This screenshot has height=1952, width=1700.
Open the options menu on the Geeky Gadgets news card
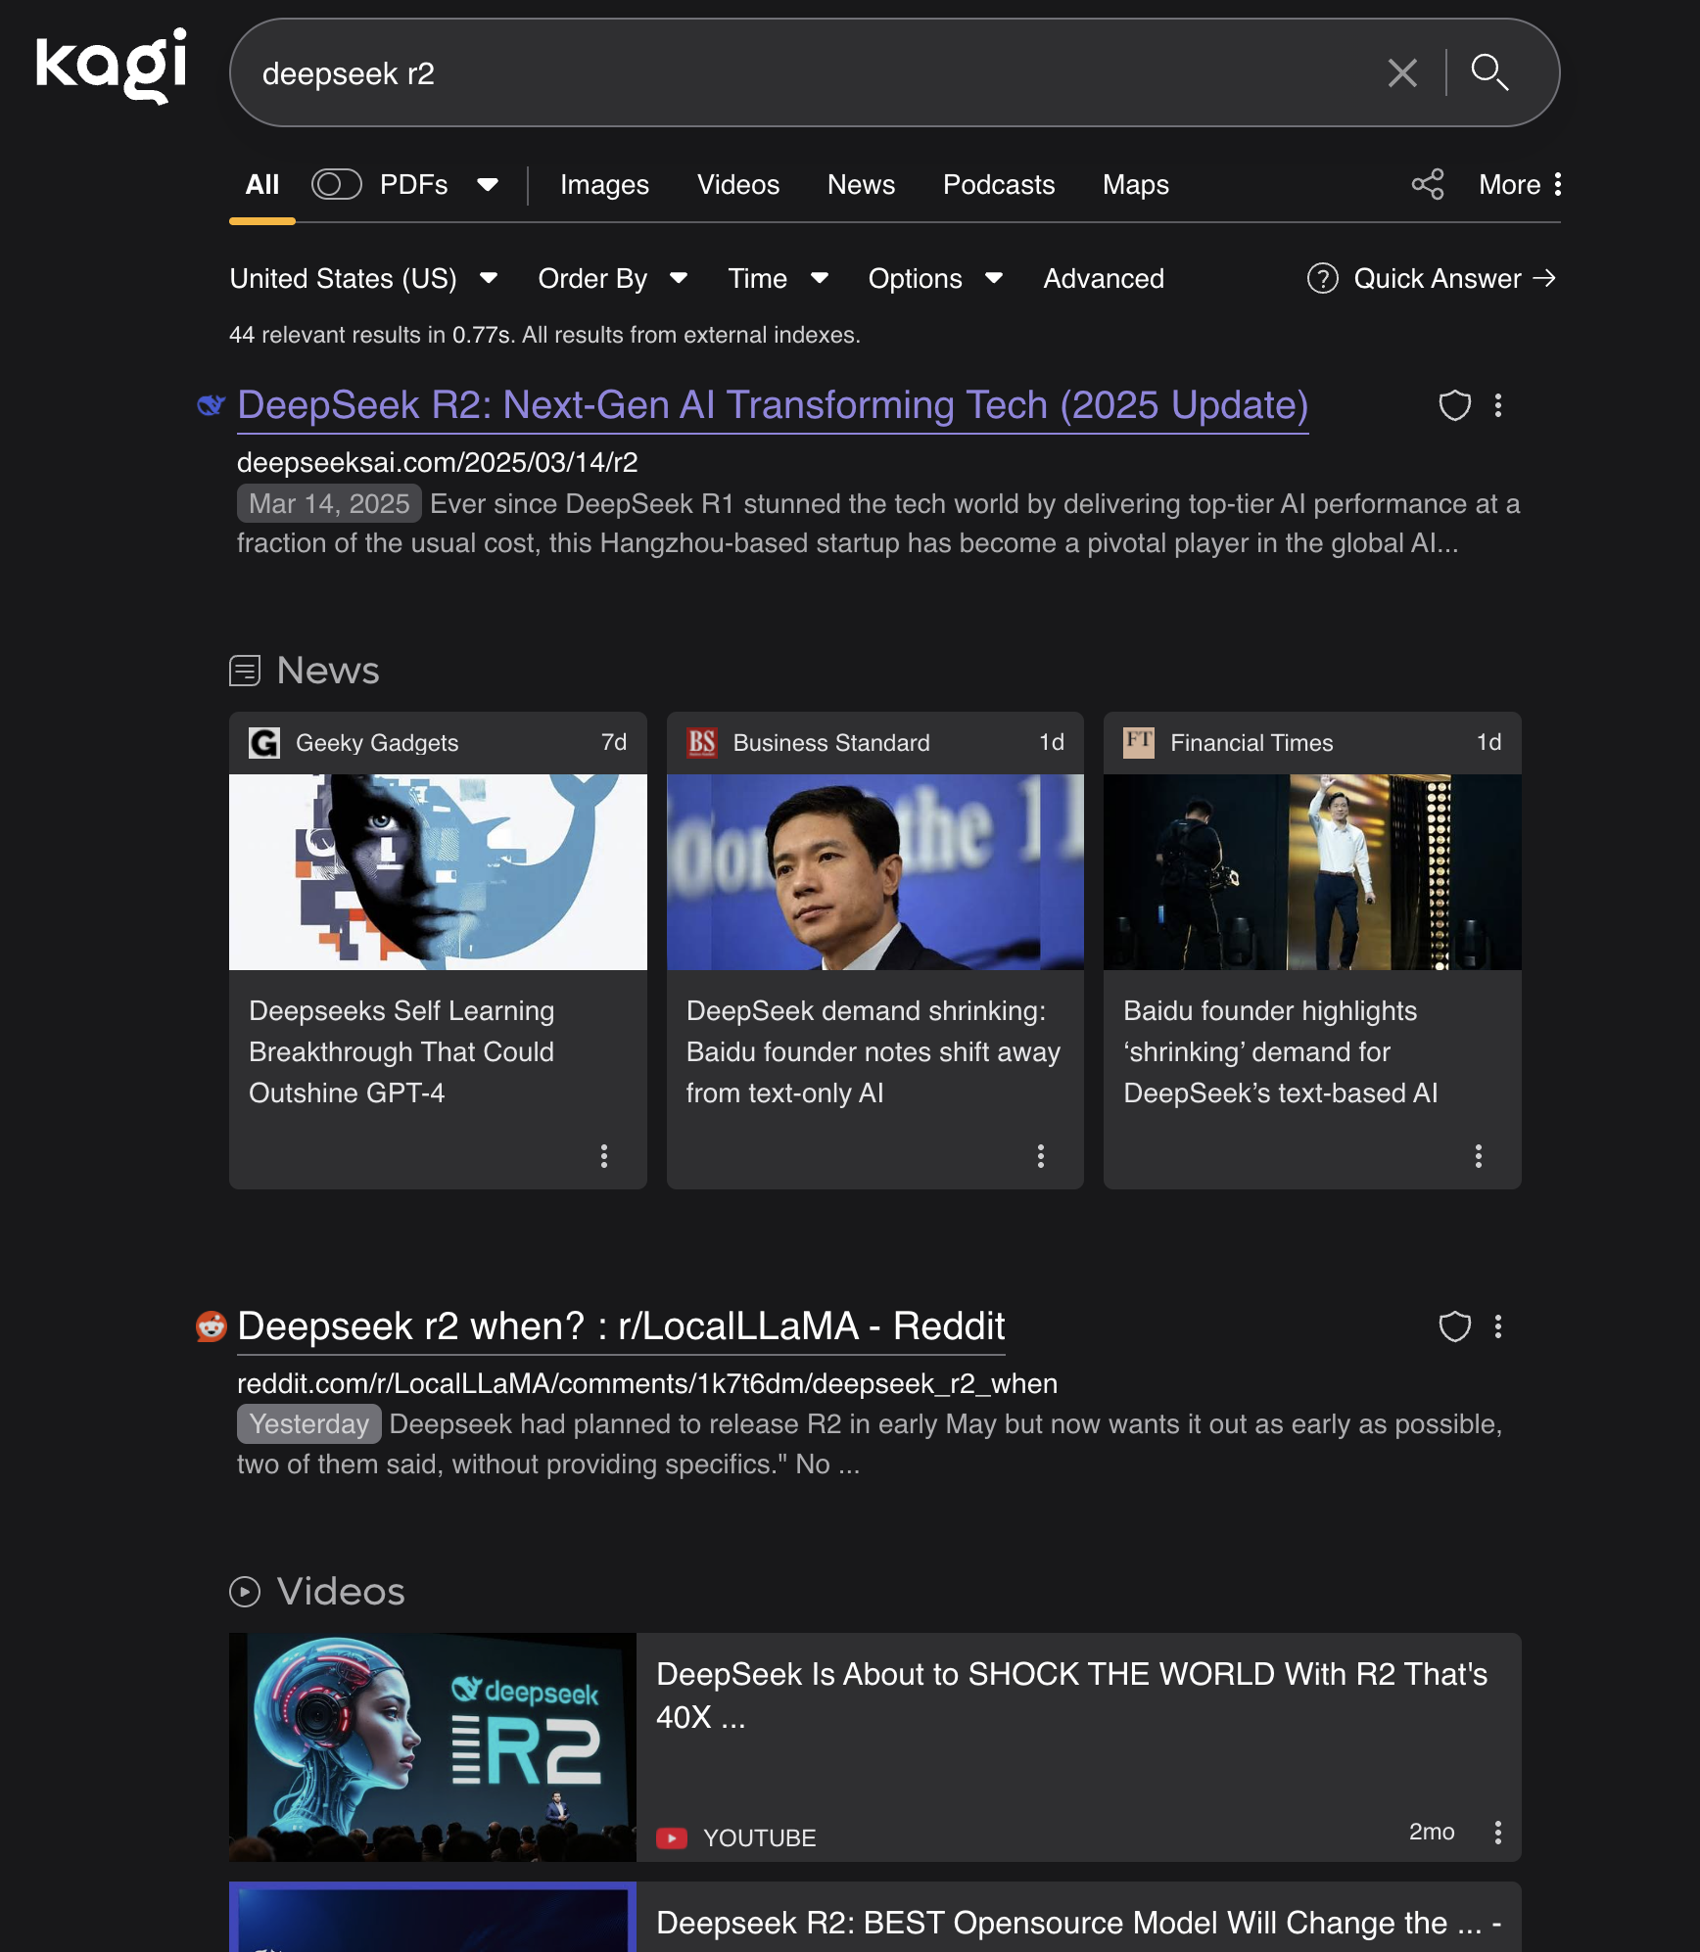pyautogui.click(x=603, y=1156)
